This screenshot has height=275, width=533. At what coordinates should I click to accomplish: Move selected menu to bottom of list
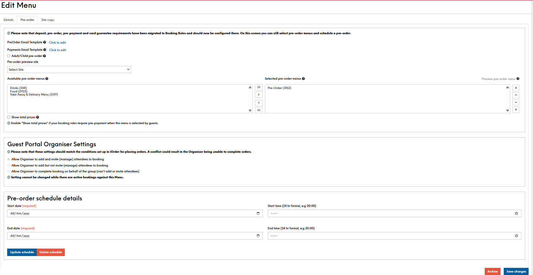tap(516, 110)
